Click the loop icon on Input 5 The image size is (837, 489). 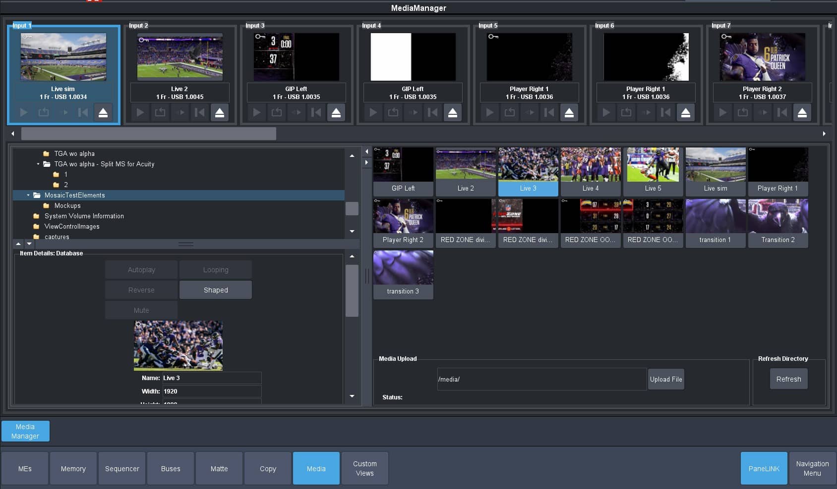(510, 112)
